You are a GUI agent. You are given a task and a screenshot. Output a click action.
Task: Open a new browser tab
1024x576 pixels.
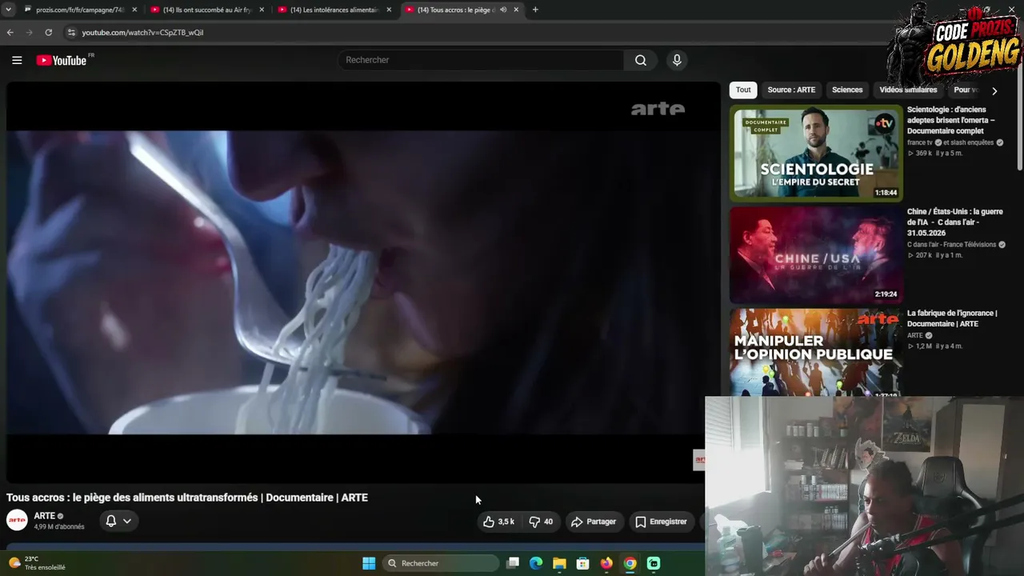[x=535, y=10]
